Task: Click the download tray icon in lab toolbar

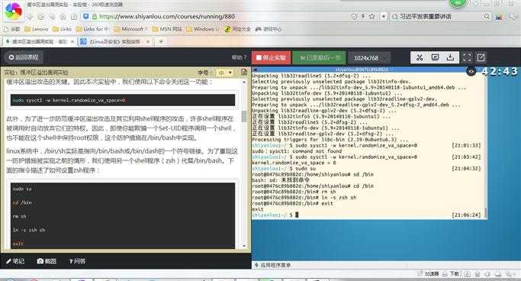Action: 450,57
